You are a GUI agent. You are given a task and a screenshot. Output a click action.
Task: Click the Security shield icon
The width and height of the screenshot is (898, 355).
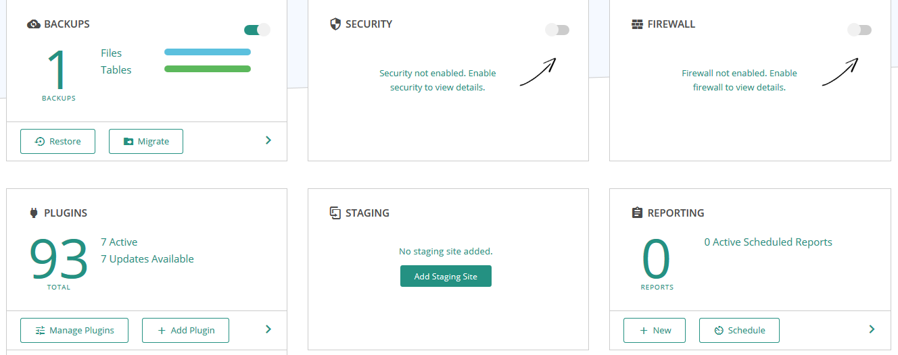tap(335, 24)
